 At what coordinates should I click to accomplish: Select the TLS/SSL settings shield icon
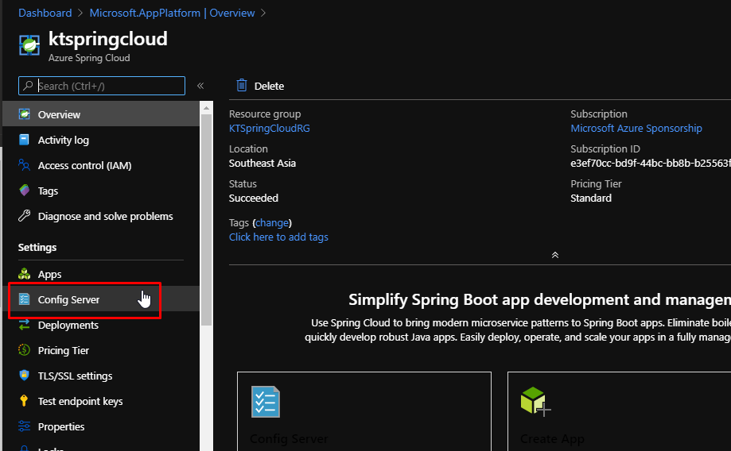(x=25, y=376)
